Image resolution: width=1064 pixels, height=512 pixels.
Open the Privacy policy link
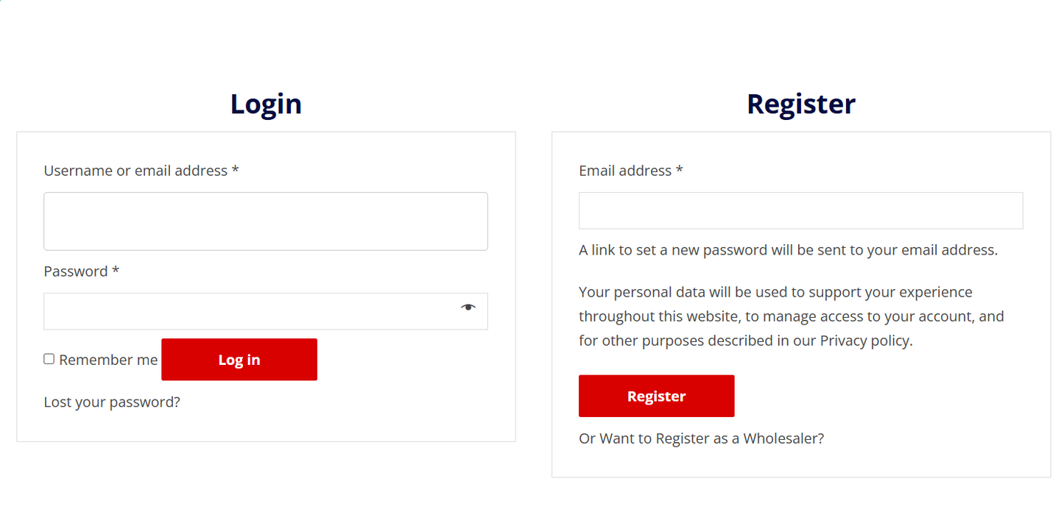coord(864,341)
